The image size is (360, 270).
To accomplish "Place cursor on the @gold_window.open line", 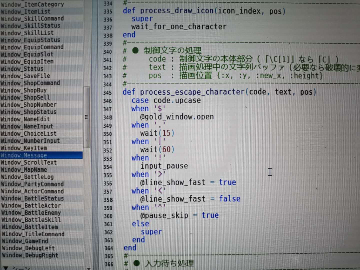I will click(177, 117).
